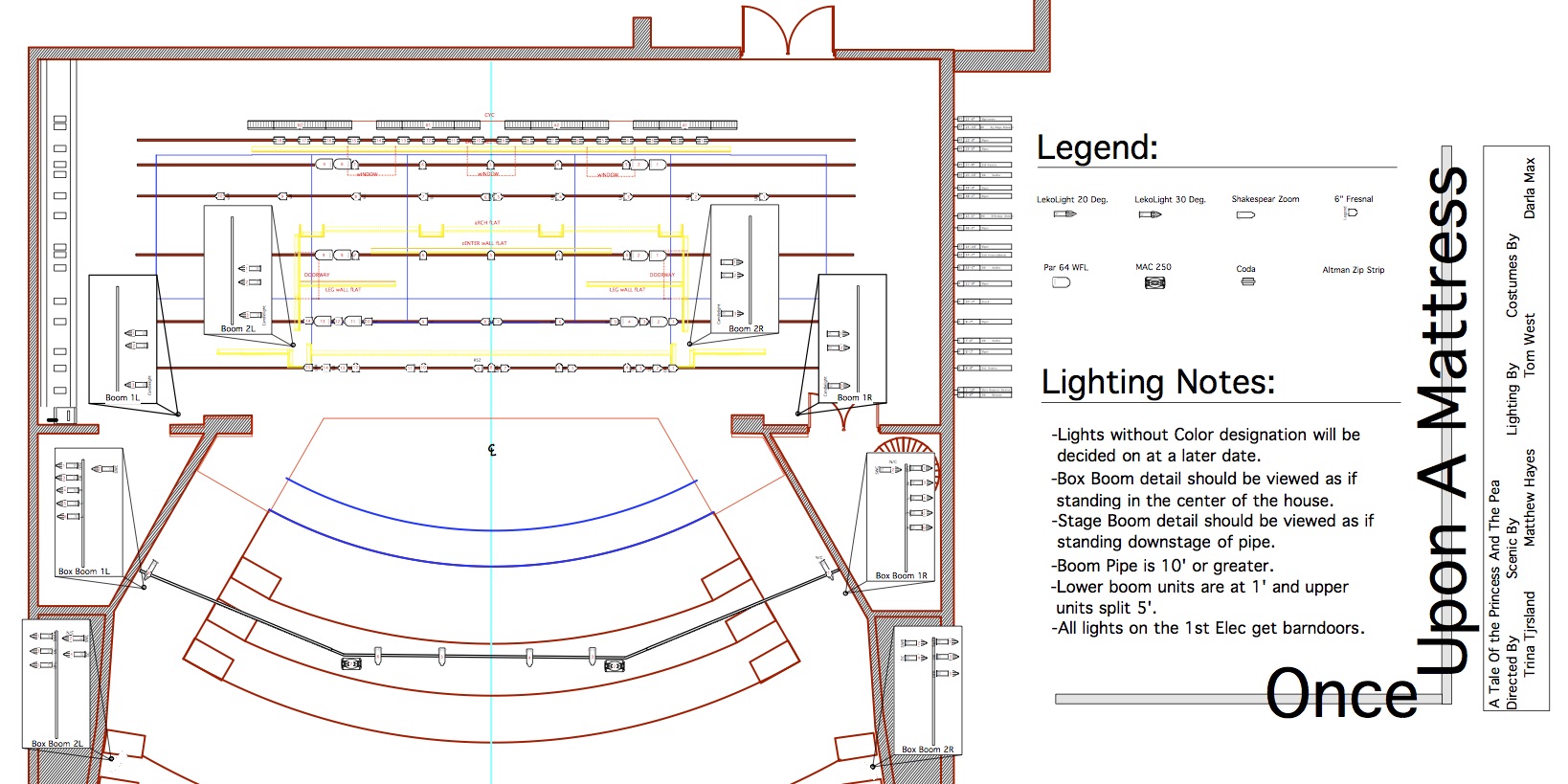Select the CENTER WALL FLAT label
This screenshot has width=1568, height=784.
point(484,243)
